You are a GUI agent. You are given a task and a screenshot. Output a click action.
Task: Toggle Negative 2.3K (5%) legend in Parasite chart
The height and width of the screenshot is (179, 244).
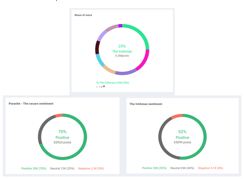point(91,168)
